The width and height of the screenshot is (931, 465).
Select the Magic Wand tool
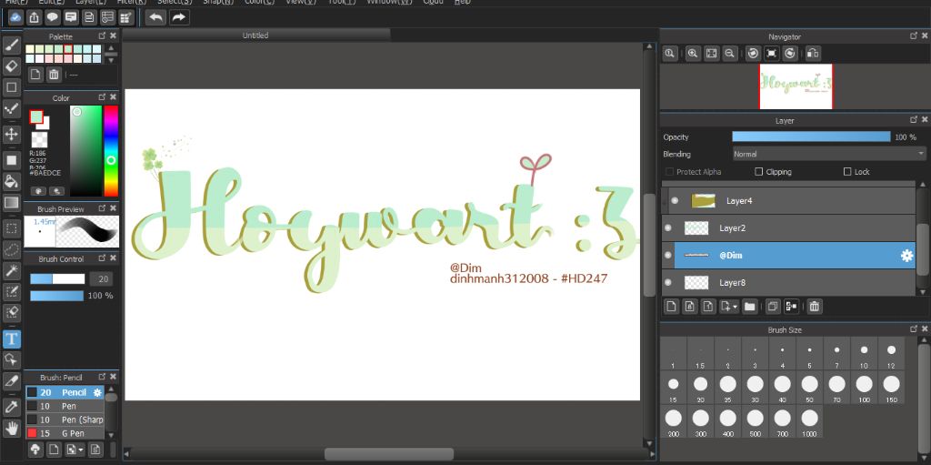pos(12,270)
